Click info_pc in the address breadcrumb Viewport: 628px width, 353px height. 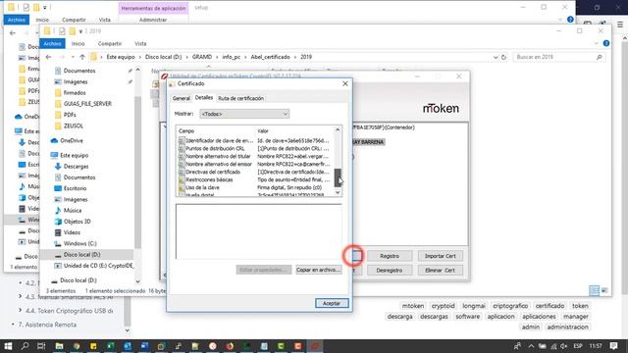(x=232, y=57)
